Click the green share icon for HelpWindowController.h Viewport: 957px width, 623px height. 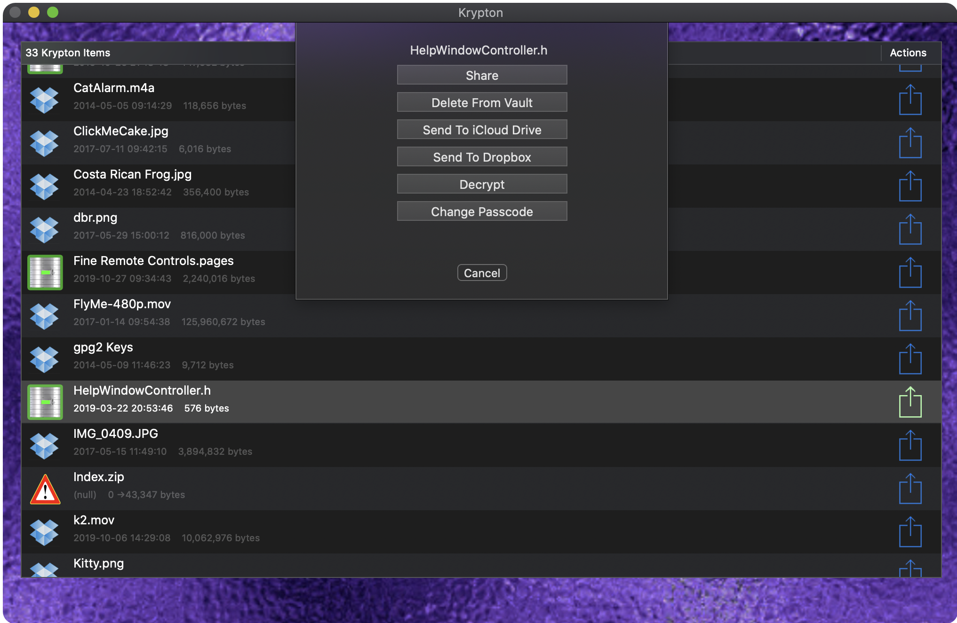click(x=910, y=402)
